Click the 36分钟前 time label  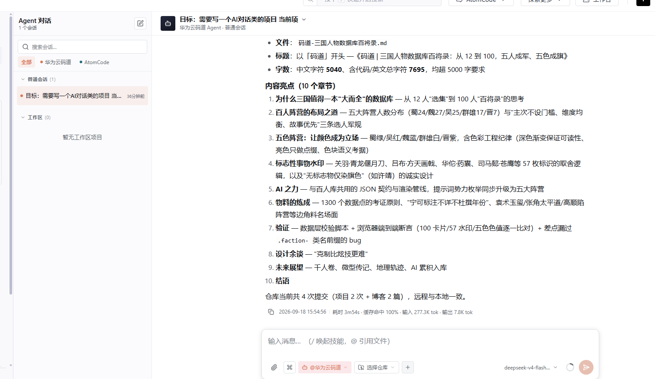[136, 96]
